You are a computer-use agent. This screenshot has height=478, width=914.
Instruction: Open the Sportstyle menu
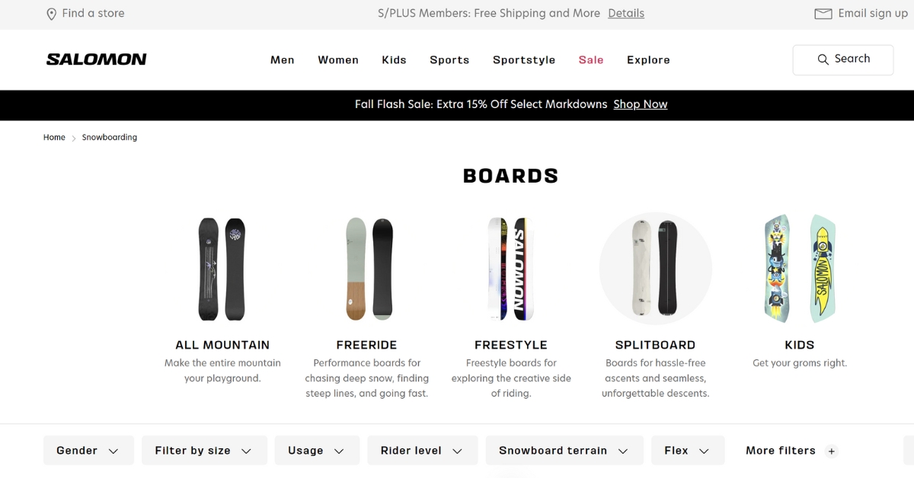point(524,60)
